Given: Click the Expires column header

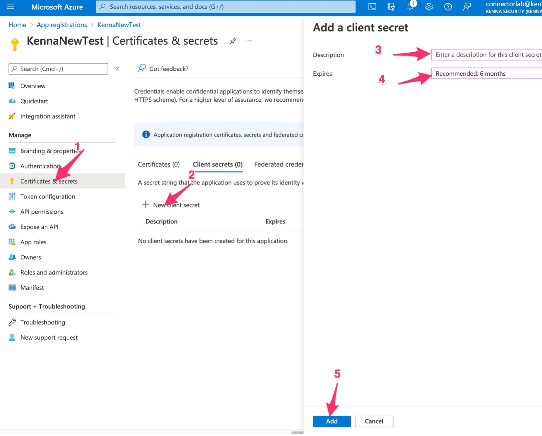Looking at the screenshot, I should 275,221.
